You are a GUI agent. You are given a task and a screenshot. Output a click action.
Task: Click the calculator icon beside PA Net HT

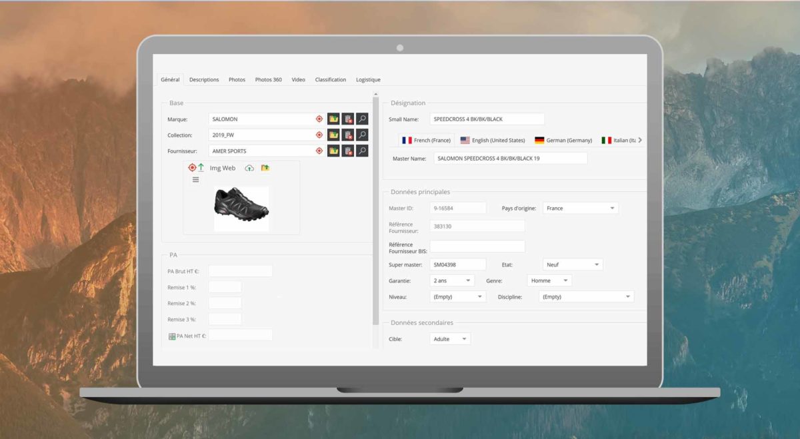click(x=172, y=336)
